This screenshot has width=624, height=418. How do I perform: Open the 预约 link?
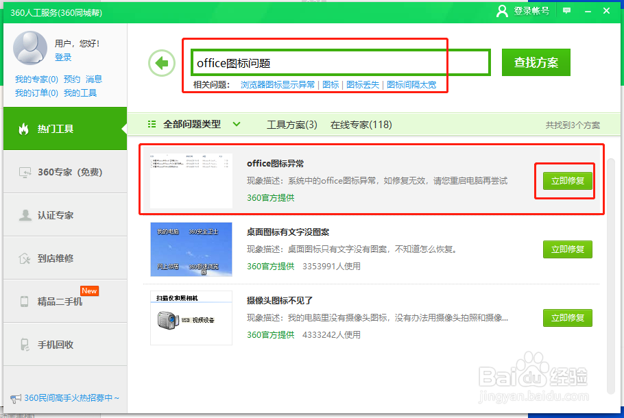[72, 79]
